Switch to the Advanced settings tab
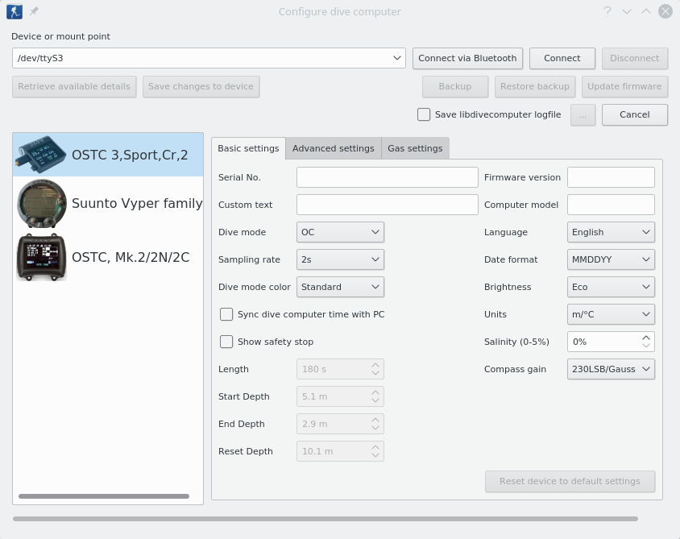Viewport: 680px width, 539px height. point(333,148)
